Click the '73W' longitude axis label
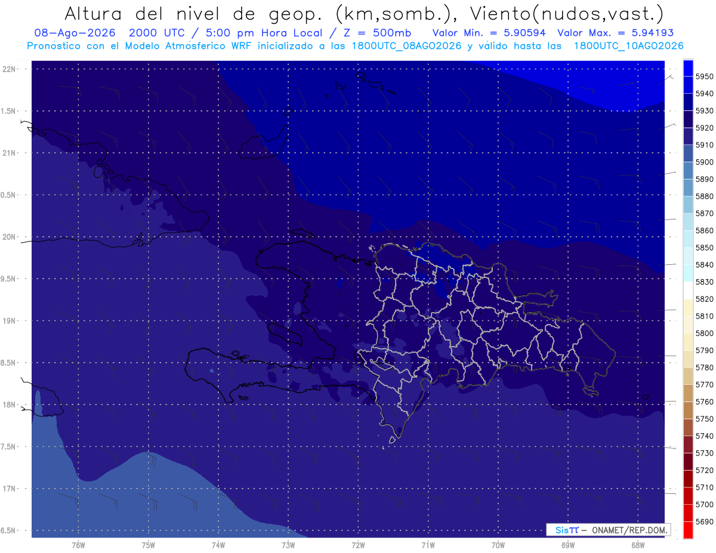Viewport: 716px width, 553px height. point(288,545)
